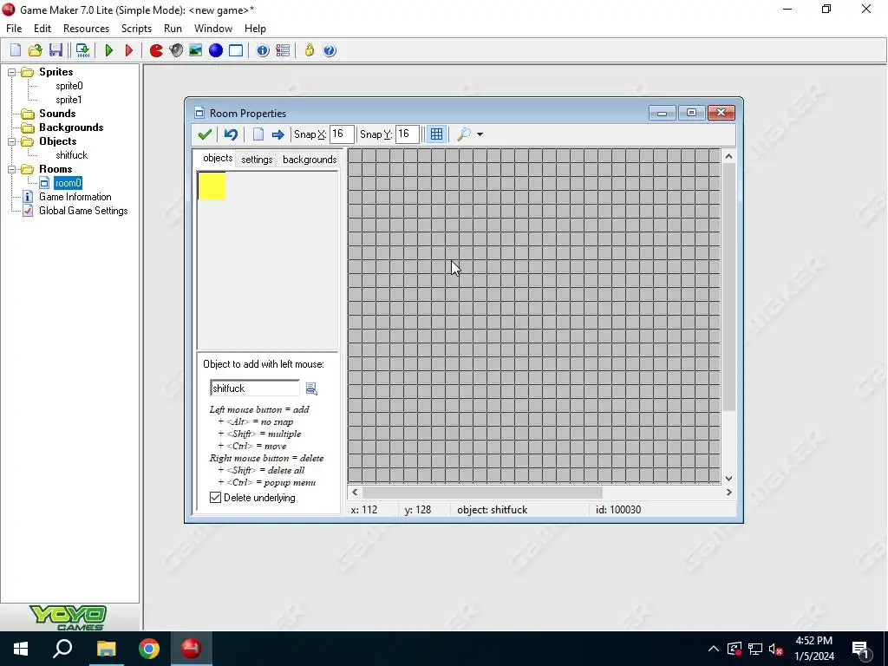Open the Scripts menu
The height and width of the screenshot is (666, 888).
[x=136, y=29]
